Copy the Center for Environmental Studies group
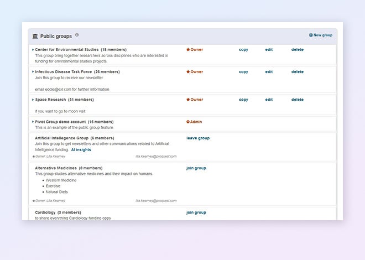The width and height of the screenshot is (365, 260). pos(243,50)
